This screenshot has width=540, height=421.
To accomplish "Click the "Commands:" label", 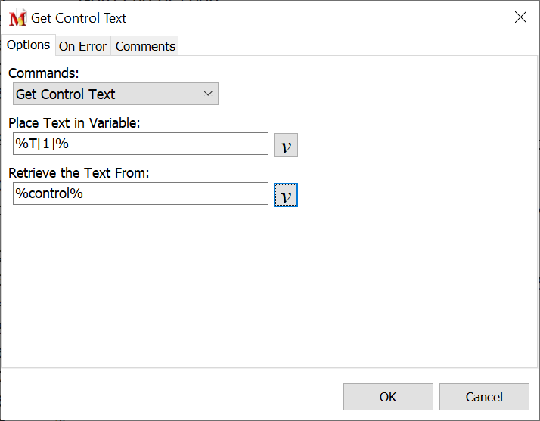I will point(44,73).
